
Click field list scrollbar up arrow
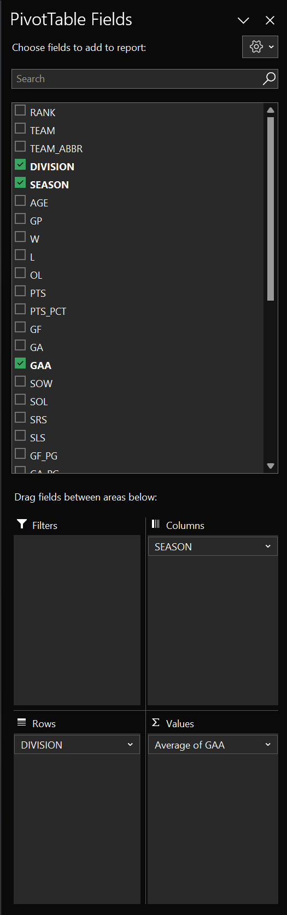(271, 110)
